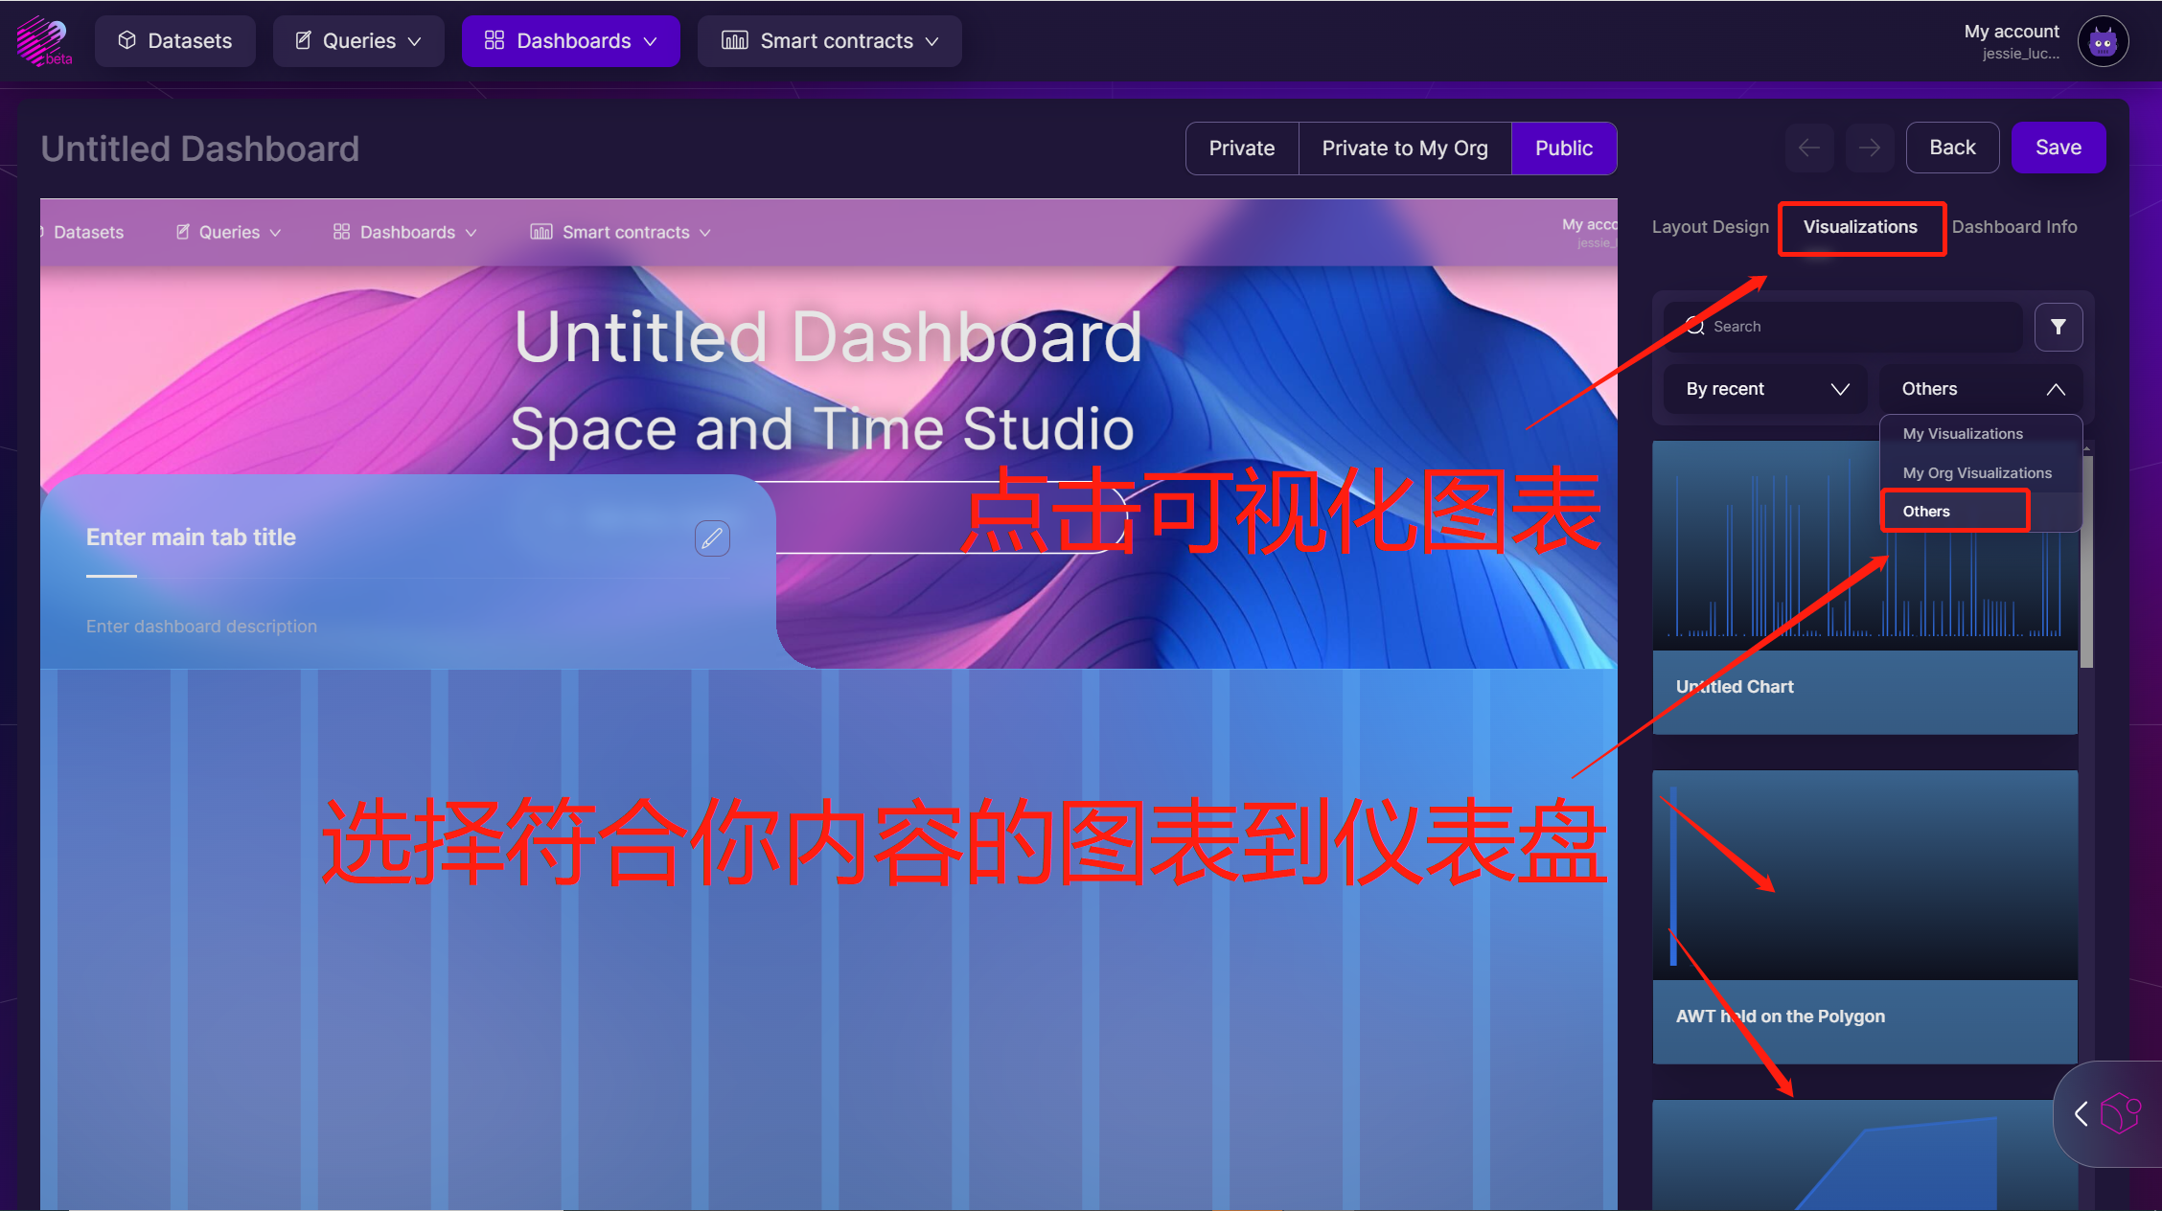This screenshot has width=2162, height=1211.
Task: Open the Smart contracts dropdown
Action: tap(830, 41)
